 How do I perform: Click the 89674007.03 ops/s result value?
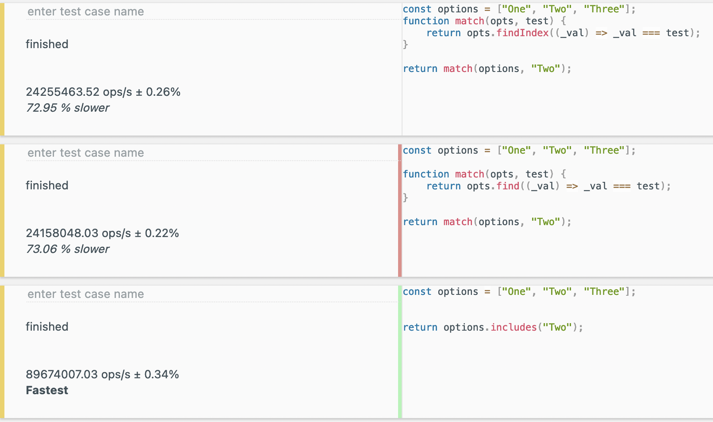click(x=102, y=374)
